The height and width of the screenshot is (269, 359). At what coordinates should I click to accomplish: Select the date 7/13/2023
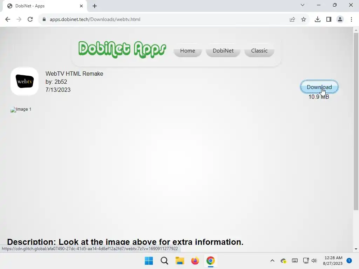coord(58,90)
